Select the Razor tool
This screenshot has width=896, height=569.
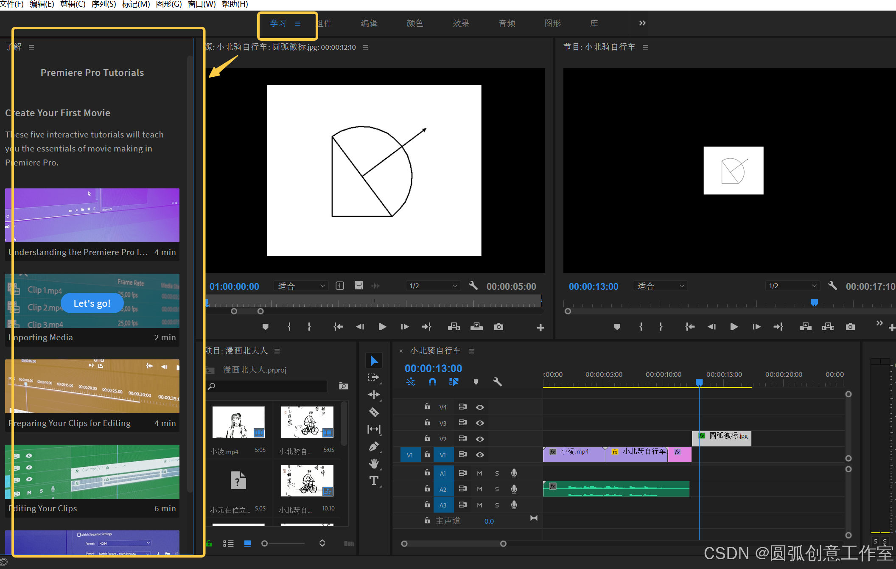tap(374, 412)
